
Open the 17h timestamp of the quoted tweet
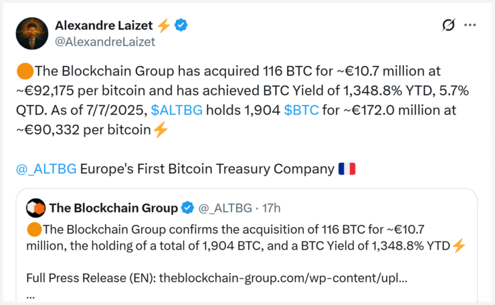(x=271, y=208)
